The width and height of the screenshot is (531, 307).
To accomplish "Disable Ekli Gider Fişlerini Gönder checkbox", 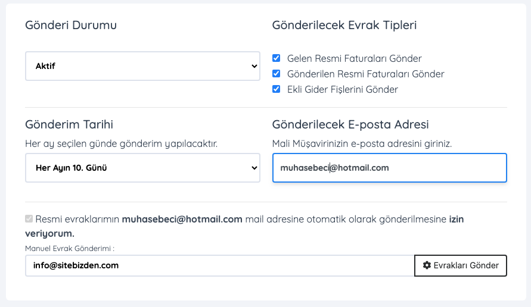I will pos(277,89).
